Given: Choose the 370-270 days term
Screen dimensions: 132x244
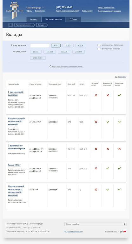Looking at the screenshot, I should 78,52.
